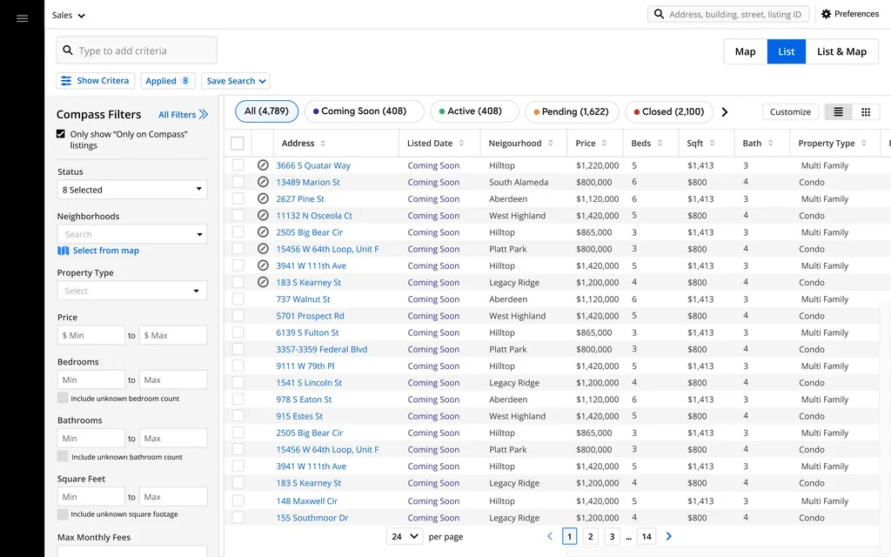Open the hamburger menu in the sidebar
891x557 pixels.
click(22, 19)
